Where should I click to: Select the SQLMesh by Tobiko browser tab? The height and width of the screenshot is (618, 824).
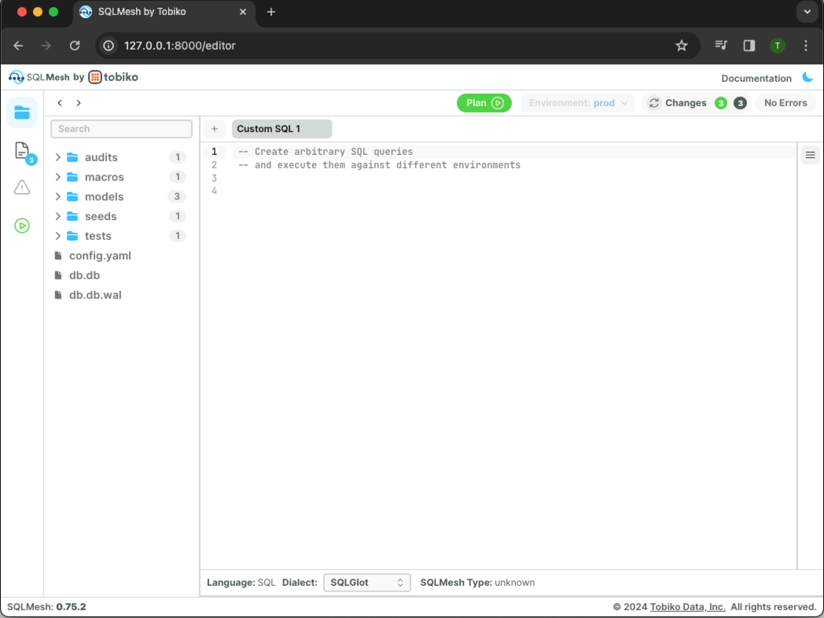tap(164, 12)
